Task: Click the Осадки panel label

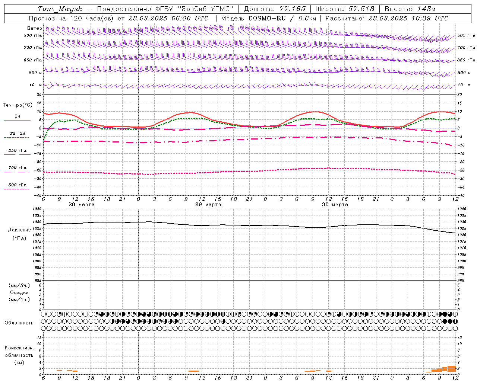Action: (x=19, y=292)
